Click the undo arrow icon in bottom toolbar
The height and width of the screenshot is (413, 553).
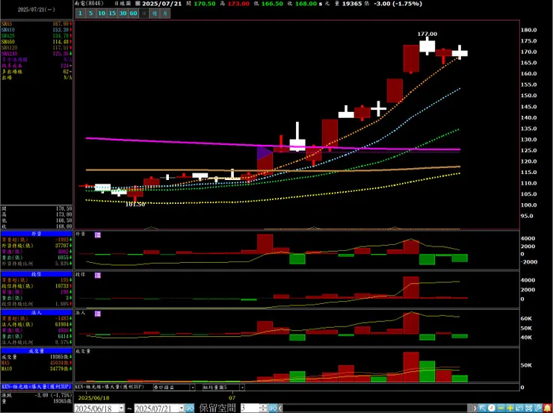519,408
